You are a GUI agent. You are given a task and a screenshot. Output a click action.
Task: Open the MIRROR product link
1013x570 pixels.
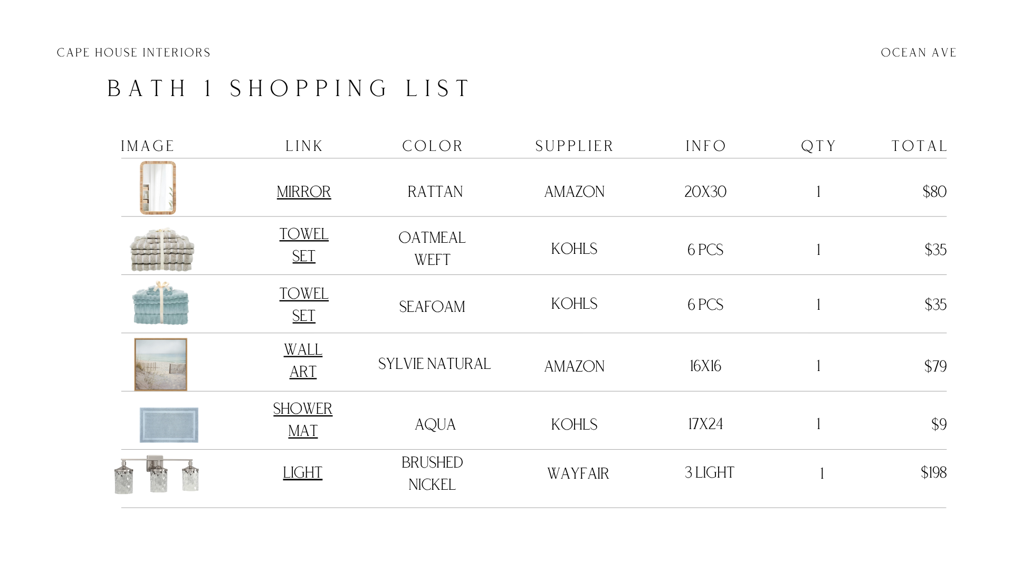(304, 192)
